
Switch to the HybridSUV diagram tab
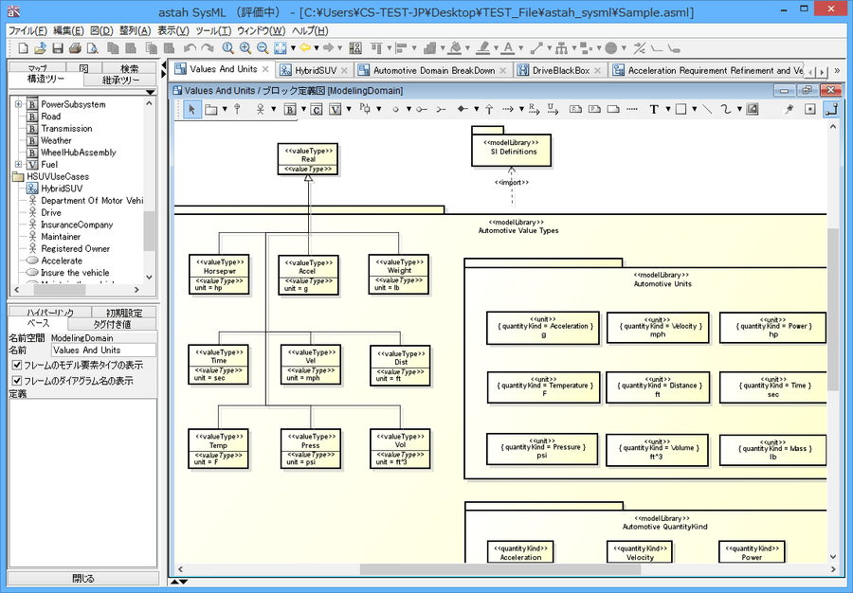[x=316, y=70]
